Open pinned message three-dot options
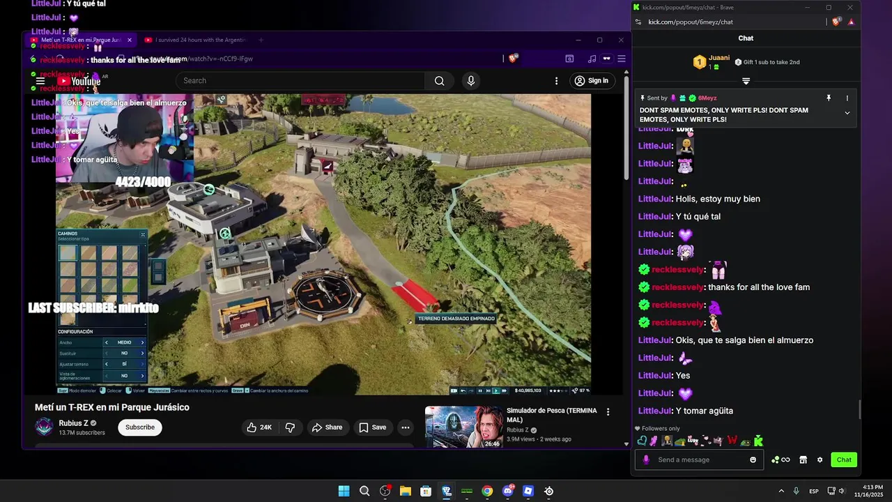The width and height of the screenshot is (892, 502). [x=847, y=98]
